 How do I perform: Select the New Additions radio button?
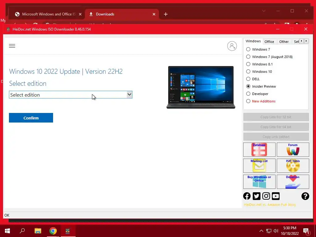248,101
